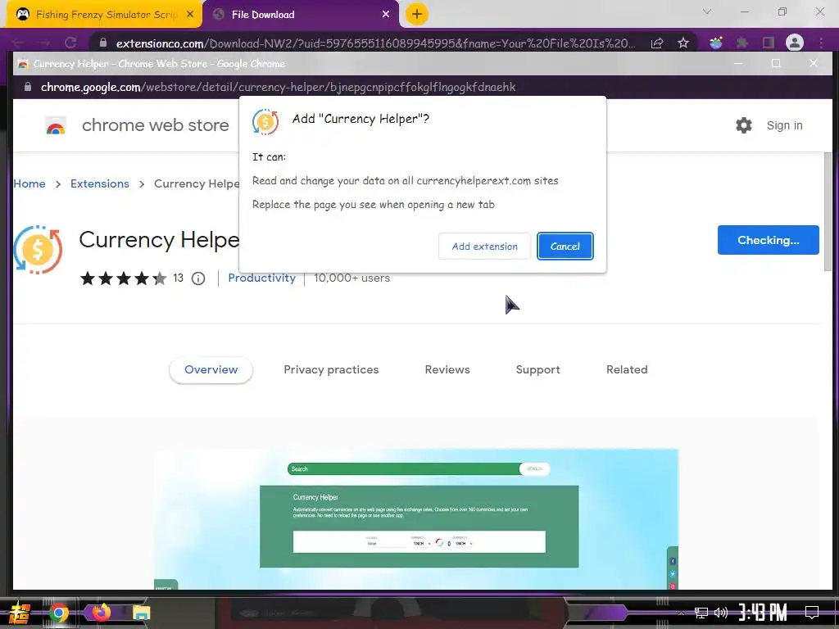Click the 3:43 PM clock

[763, 612]
